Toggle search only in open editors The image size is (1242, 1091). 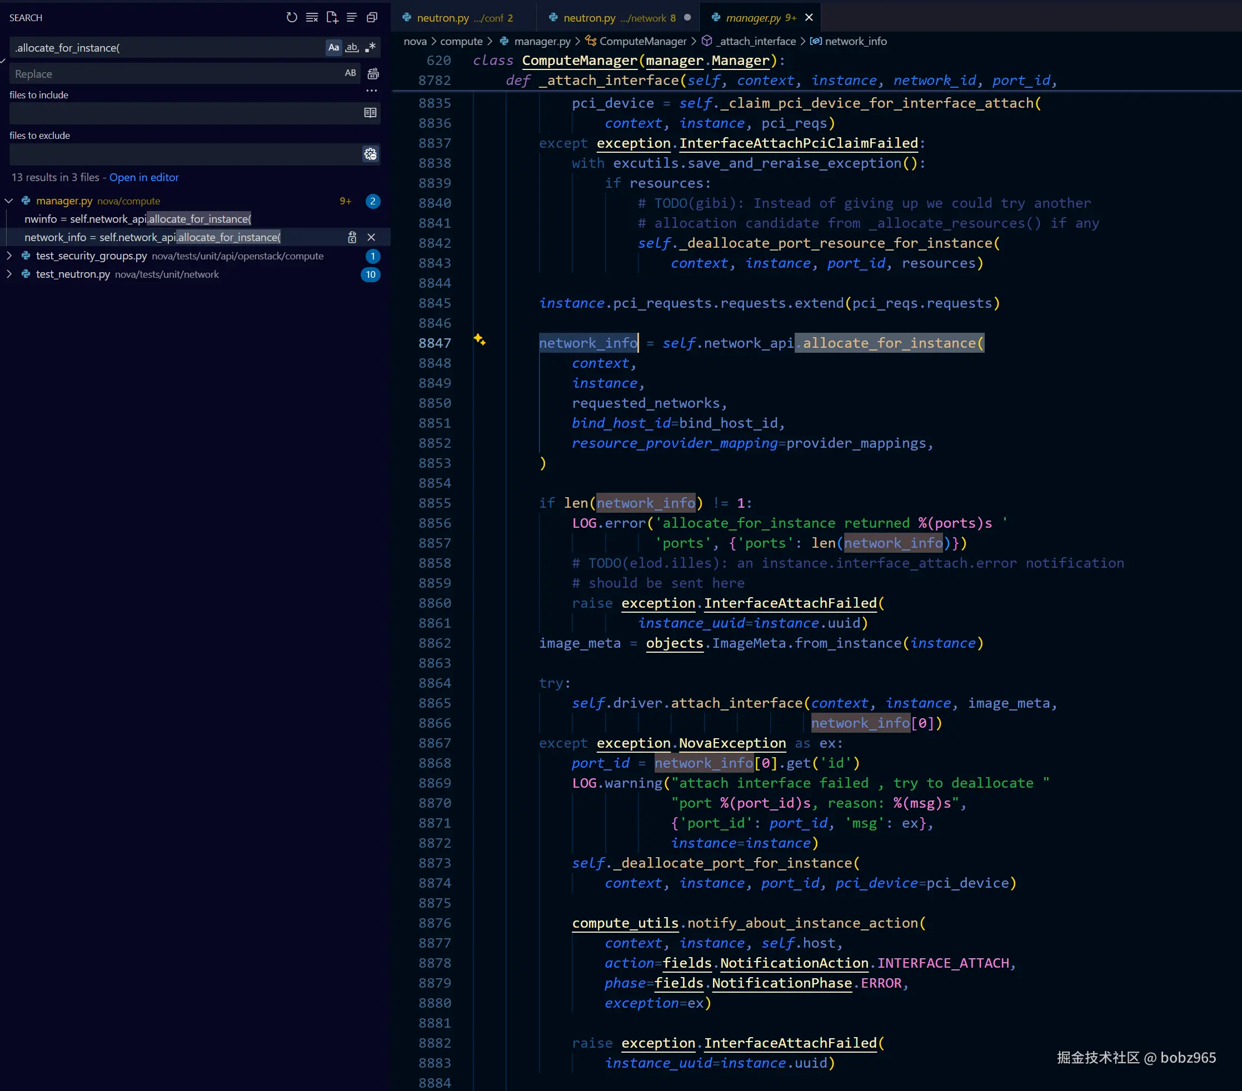(370, 112)
